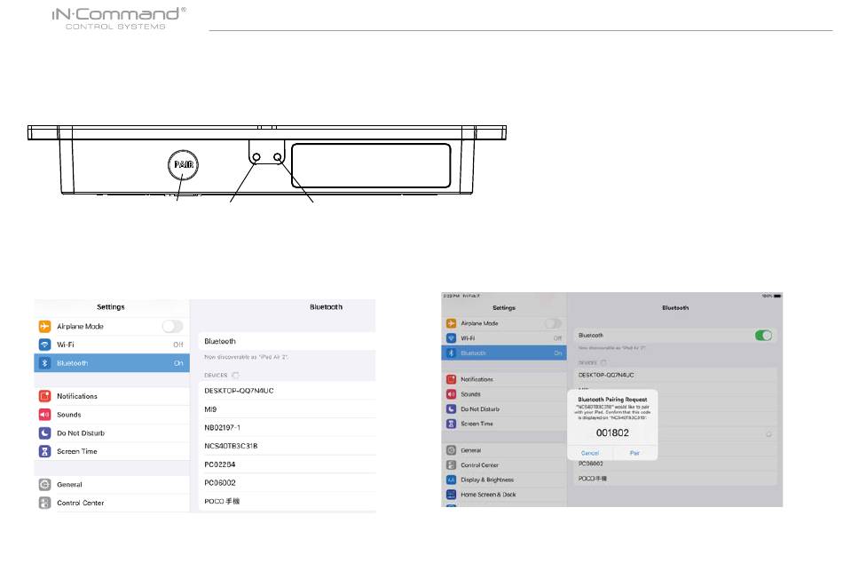Turn off green Bluetooth switch in right screenshot
Viewport: 843px width, 579px height.
[763, 336]
